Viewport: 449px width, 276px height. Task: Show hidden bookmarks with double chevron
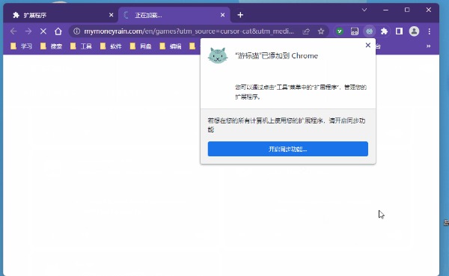428,46
